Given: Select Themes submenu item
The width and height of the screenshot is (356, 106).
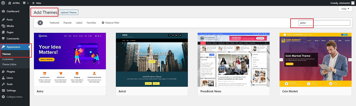Looking at the screenshot, I should [6, 54].
